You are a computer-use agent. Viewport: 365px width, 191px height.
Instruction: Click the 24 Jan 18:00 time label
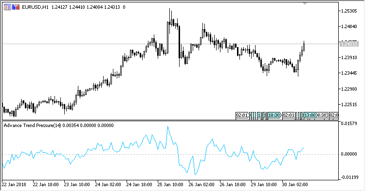[x=139, y=185]
